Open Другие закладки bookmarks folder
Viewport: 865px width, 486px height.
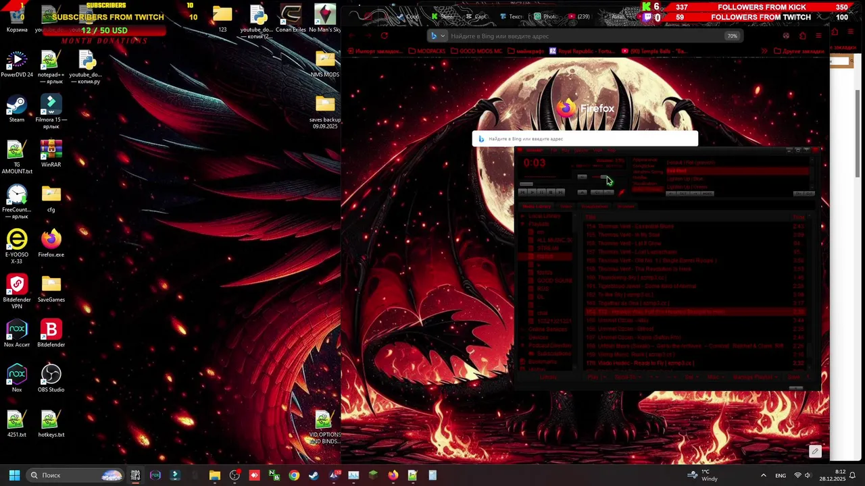click(799, 51)
